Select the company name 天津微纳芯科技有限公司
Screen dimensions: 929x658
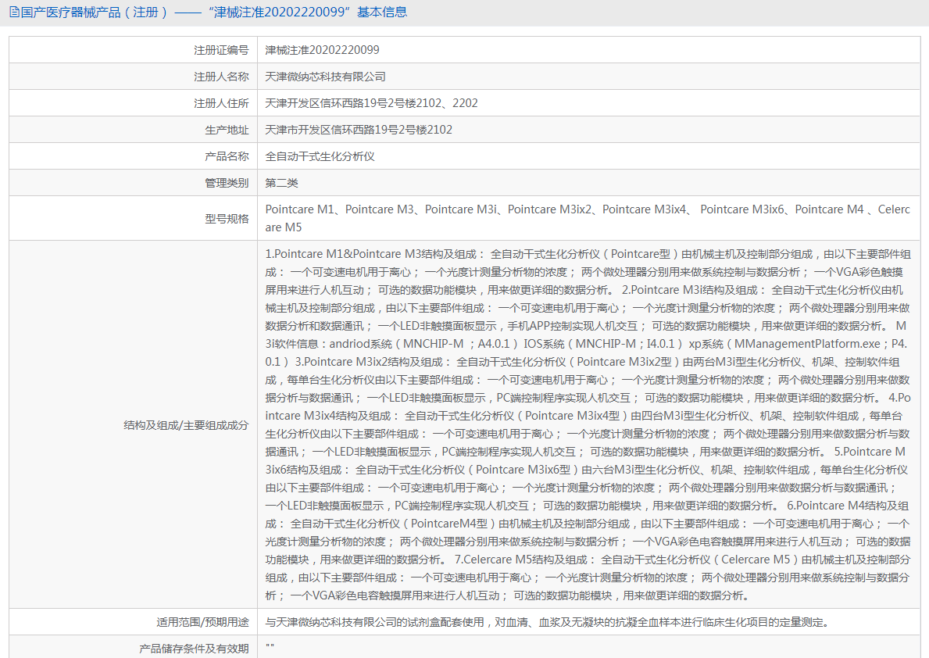[325, 77]
